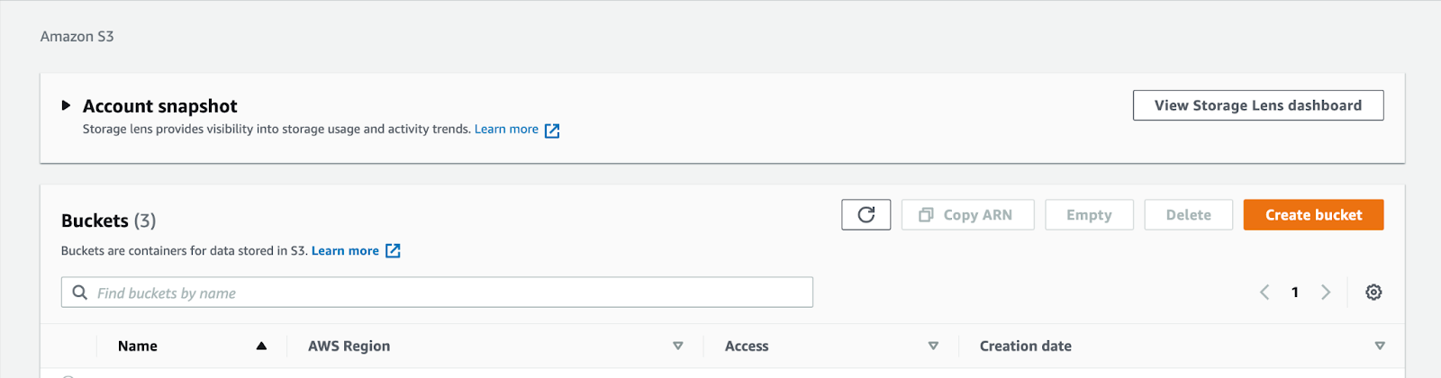Open Buckets Learn more external icon

393,251
